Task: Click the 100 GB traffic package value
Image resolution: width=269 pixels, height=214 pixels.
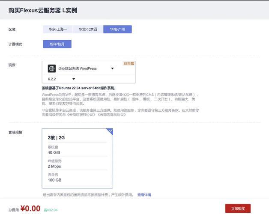Action: click(x=54, y=180)
